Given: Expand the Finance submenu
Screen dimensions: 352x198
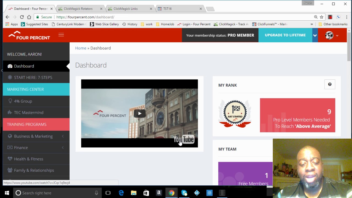Looking at the screenshot, I should [36, 148].
